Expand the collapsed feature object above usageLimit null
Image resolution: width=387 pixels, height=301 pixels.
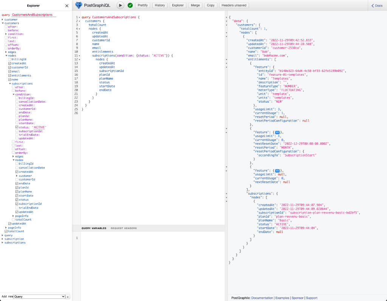point(277,171)
